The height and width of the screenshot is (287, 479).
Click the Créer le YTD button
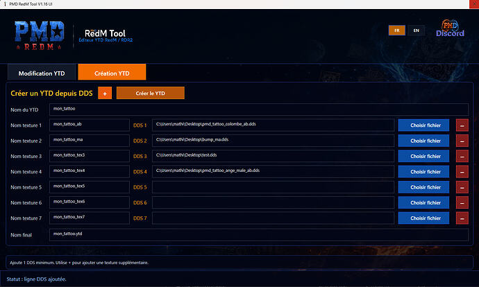[x=151, y=94]
